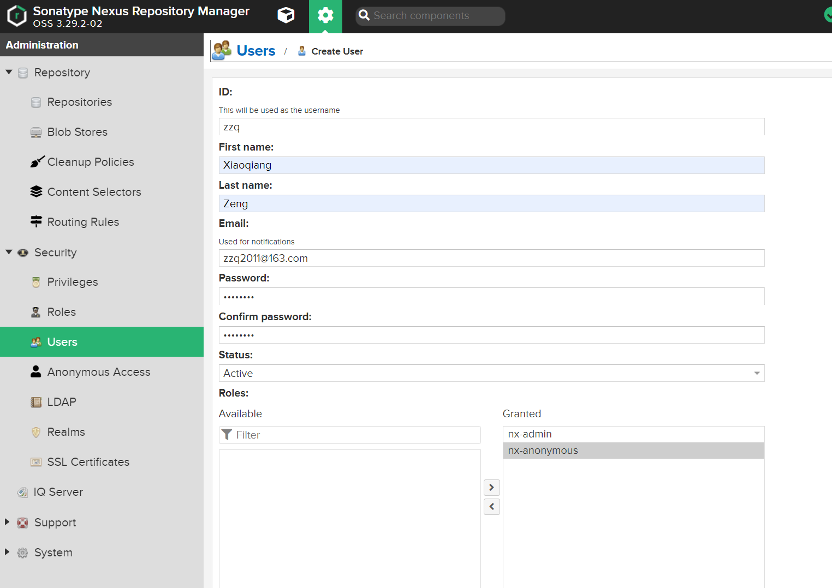Click the Support lifebuoy icon
Screen dimensions: 832x588
click(22, 523)
